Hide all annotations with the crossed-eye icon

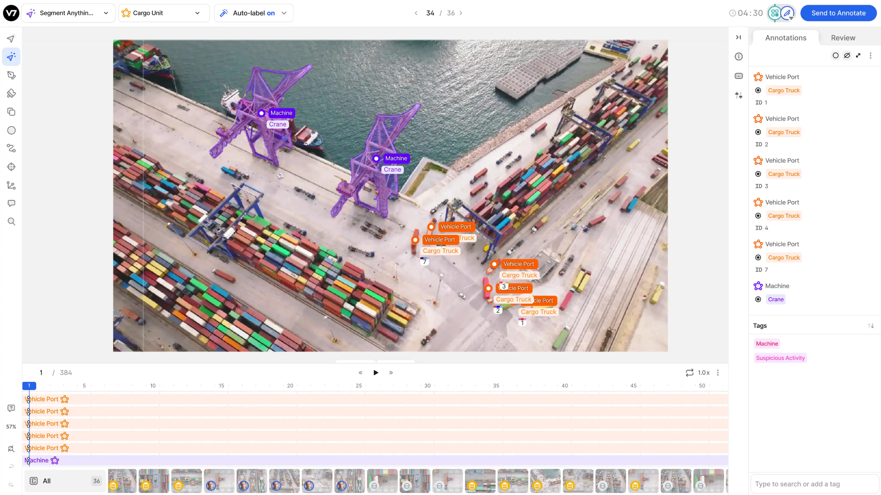click(x=847, y=55)
